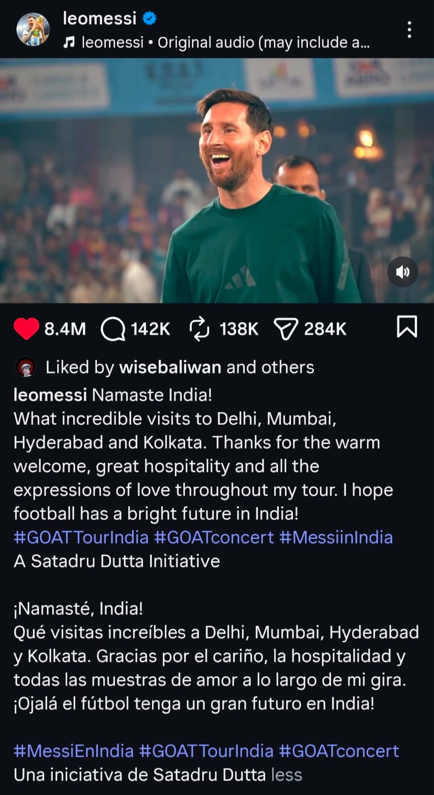Collapse caption with 'less' link
434x795 pixels.
(x=287, y=775)
